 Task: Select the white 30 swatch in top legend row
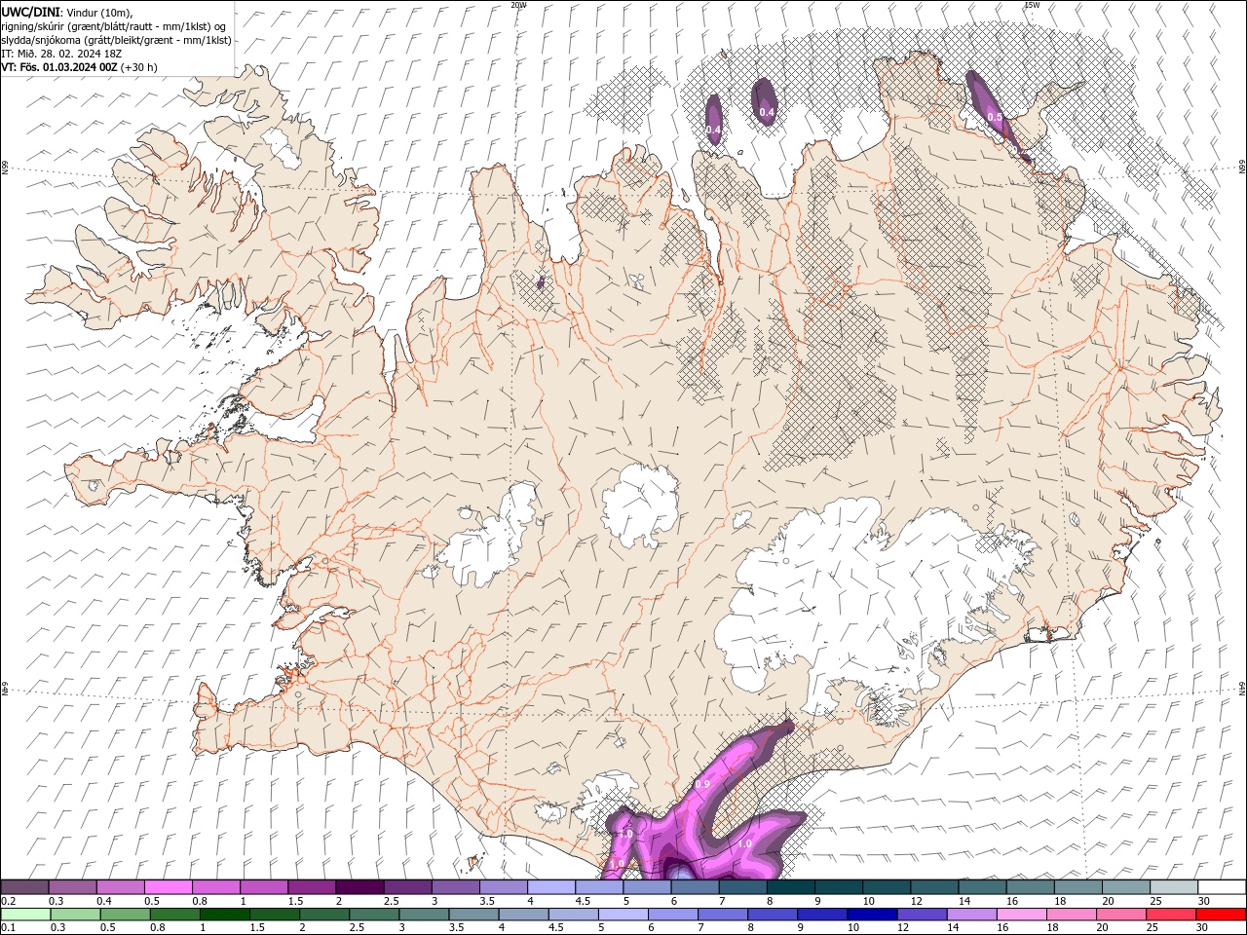coord(1222,887)
